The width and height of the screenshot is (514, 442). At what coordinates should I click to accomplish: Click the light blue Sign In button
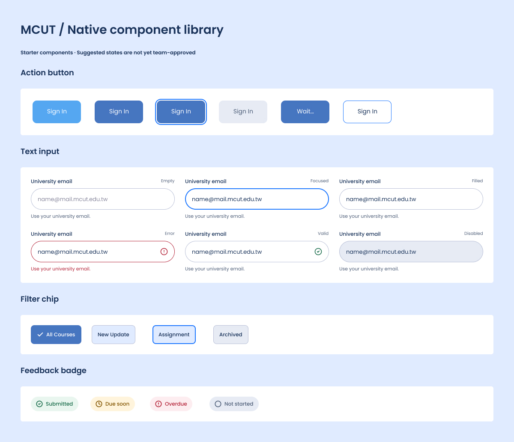click(57, 112)
